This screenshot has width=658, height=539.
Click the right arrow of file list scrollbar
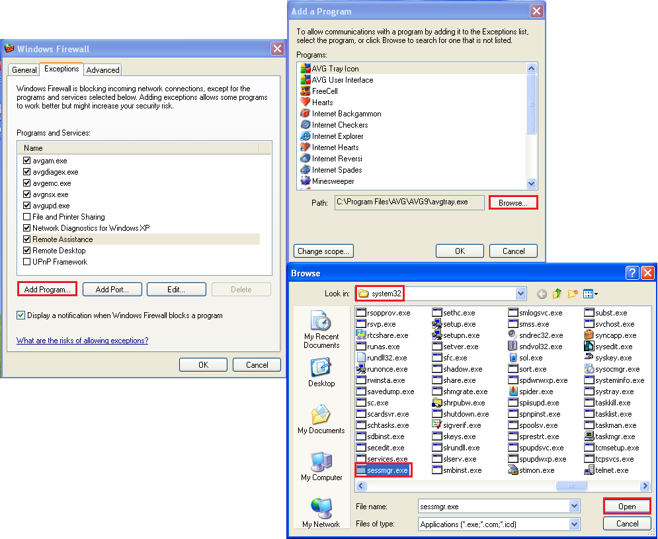coord(645,485)
